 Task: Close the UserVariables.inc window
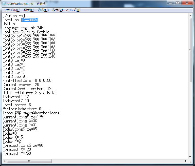pos(187,3)
